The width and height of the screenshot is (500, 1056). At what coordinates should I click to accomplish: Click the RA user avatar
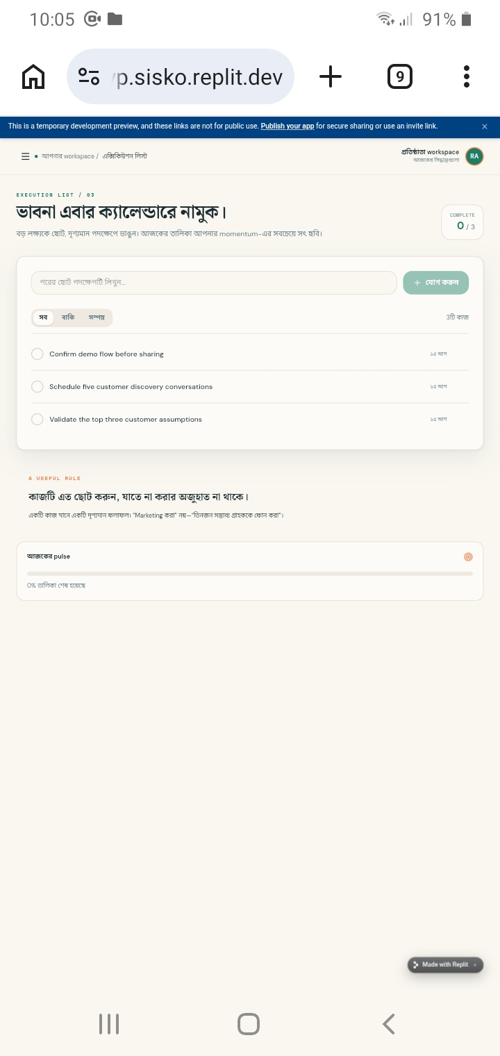pos(474,156)
